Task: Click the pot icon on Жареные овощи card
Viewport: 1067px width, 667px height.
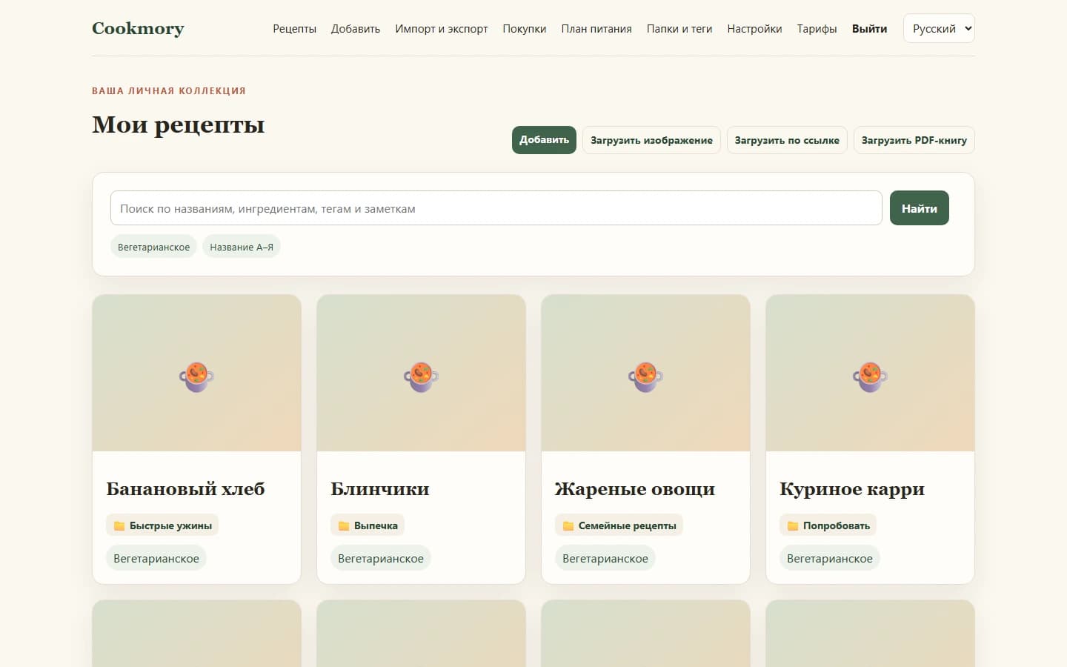Action: click(x=645, y=376)
